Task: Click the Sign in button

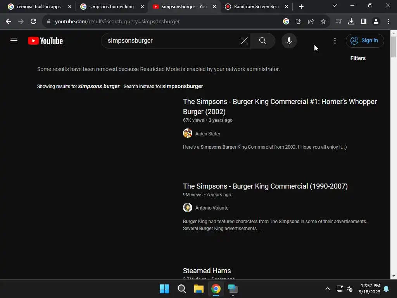Action: click(x=364, y=40)
